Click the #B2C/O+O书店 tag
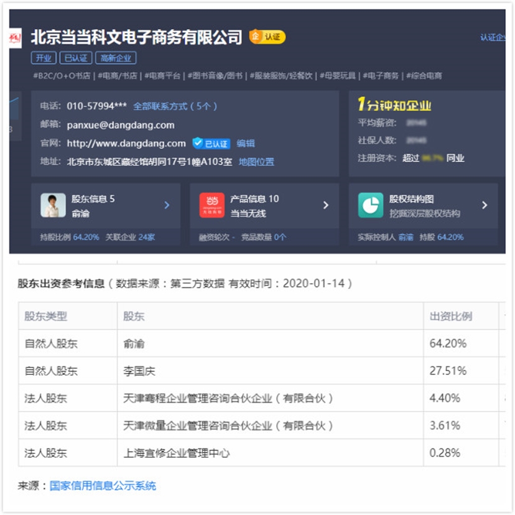Screen dimensions: 515x515 [x=62, y=76]
